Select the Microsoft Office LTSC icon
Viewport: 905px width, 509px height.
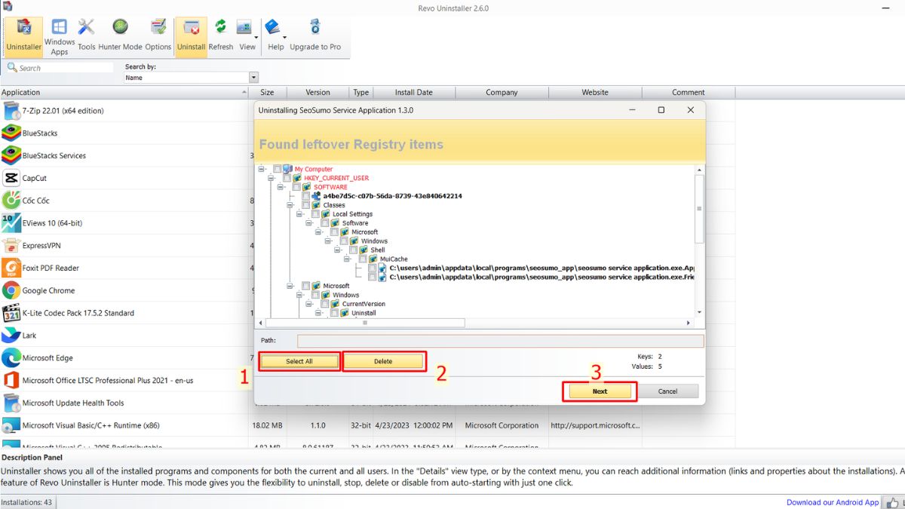point(11,381)
